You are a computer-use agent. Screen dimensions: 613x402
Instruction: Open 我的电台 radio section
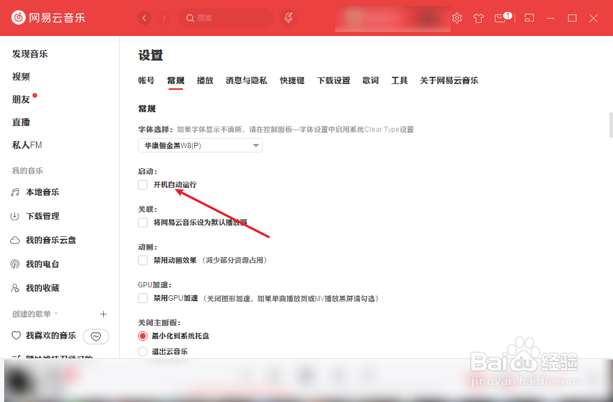[41, 264]
